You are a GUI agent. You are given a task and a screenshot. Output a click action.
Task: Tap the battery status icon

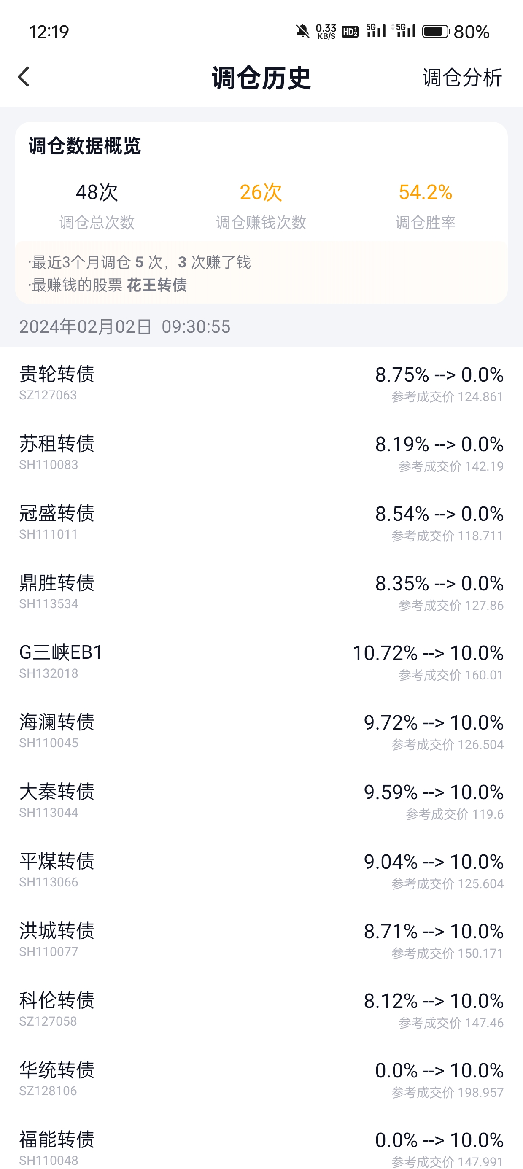coord(435,31)
